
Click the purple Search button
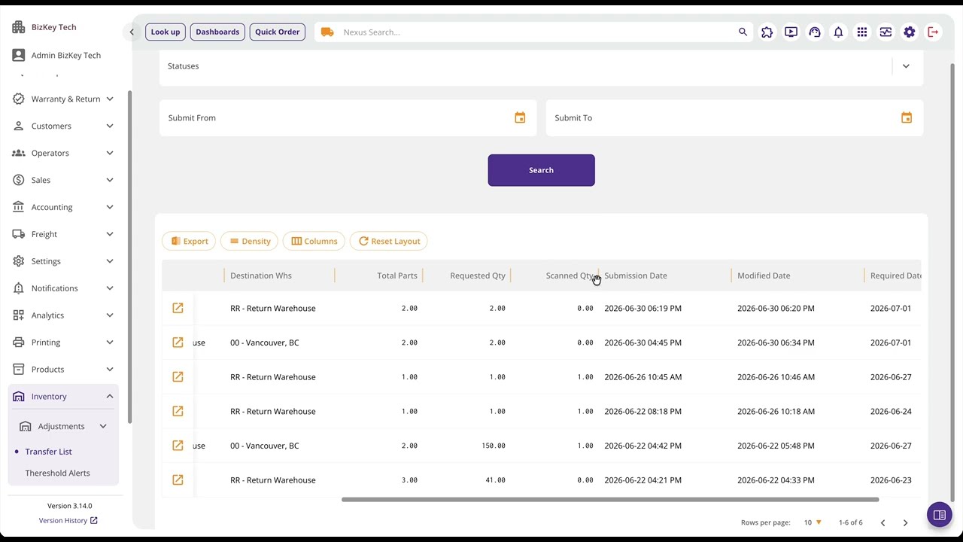pos(541,170)
